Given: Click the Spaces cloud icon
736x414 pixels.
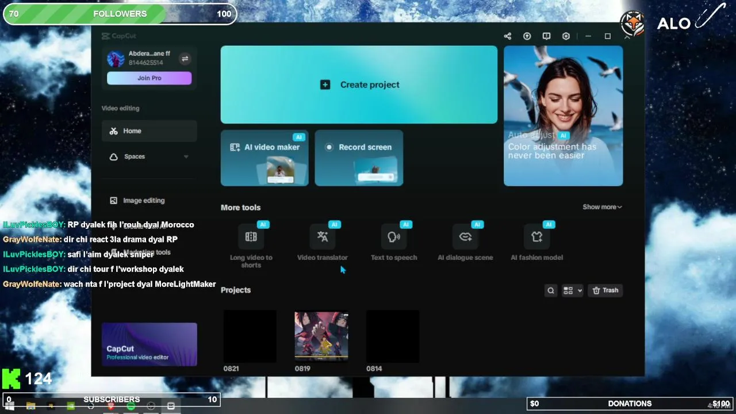Looking at the screenshot, I should (113, 156).
